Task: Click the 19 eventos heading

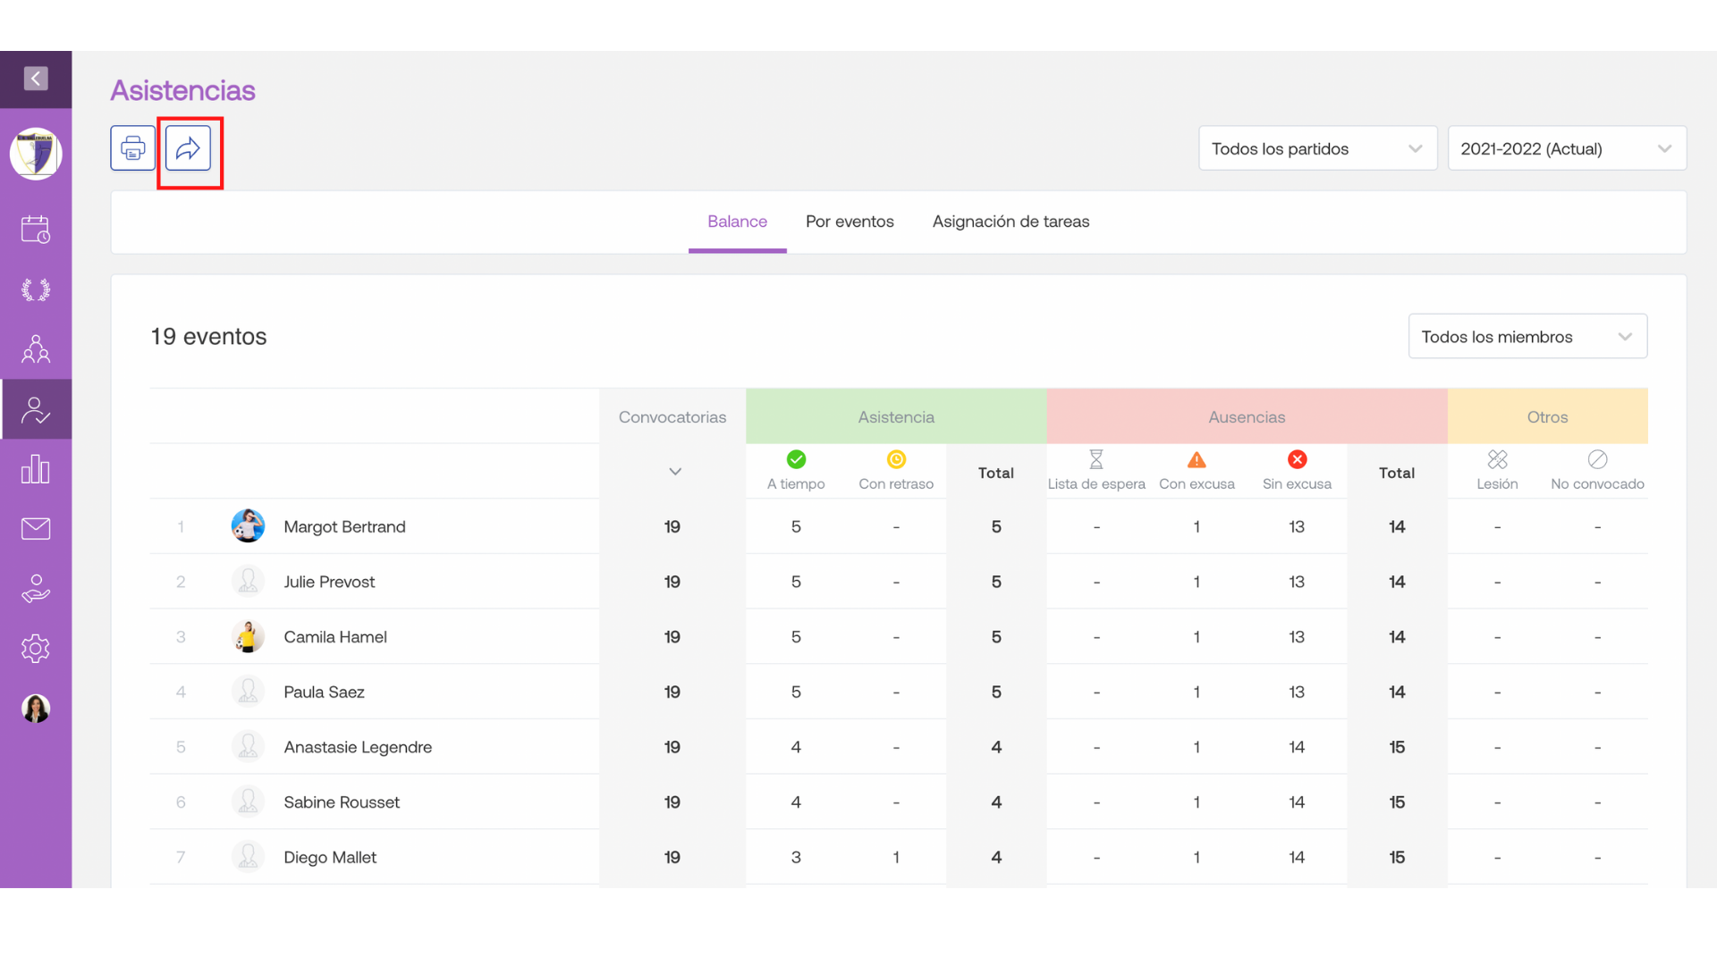Action: [x=208, y=337]
